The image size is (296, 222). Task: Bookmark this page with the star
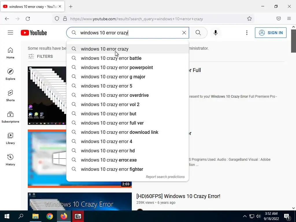click(x=249, y=18)
